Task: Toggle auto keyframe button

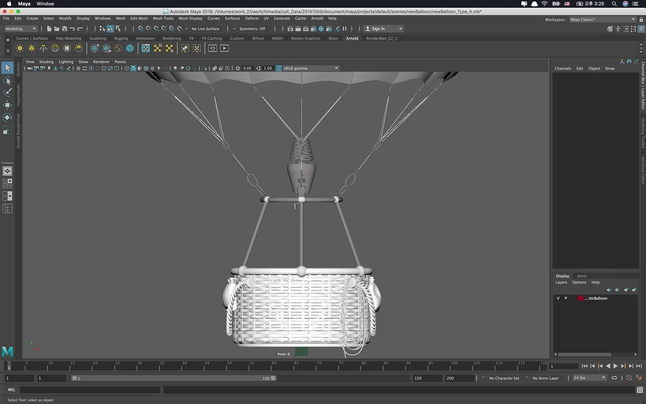Action: pyautogui.click(x=629, y=378)
